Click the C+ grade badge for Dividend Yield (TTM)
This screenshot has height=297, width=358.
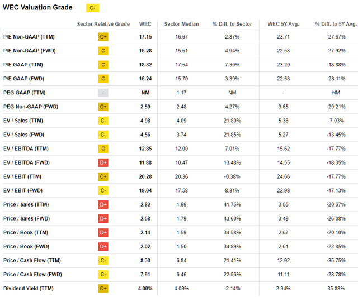103,288
